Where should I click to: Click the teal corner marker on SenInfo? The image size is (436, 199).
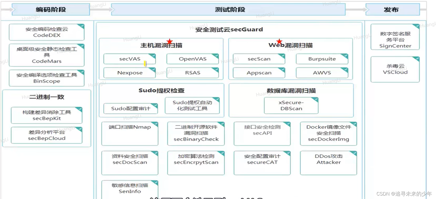tap(155, 182)
